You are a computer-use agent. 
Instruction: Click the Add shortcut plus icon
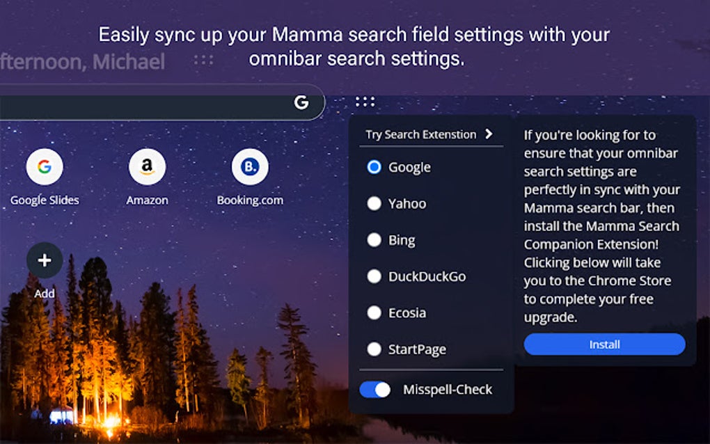coord(45,260)
